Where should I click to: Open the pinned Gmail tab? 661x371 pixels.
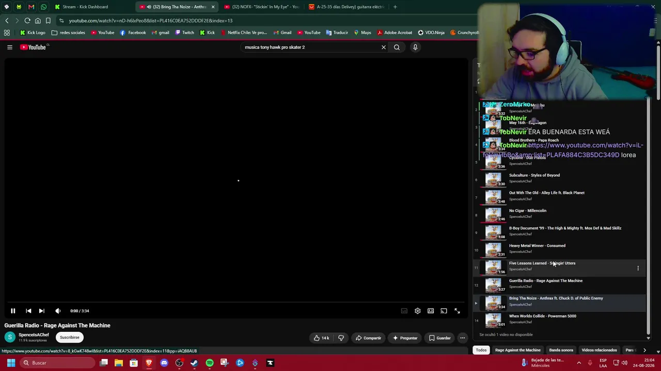tap(31, 7)
